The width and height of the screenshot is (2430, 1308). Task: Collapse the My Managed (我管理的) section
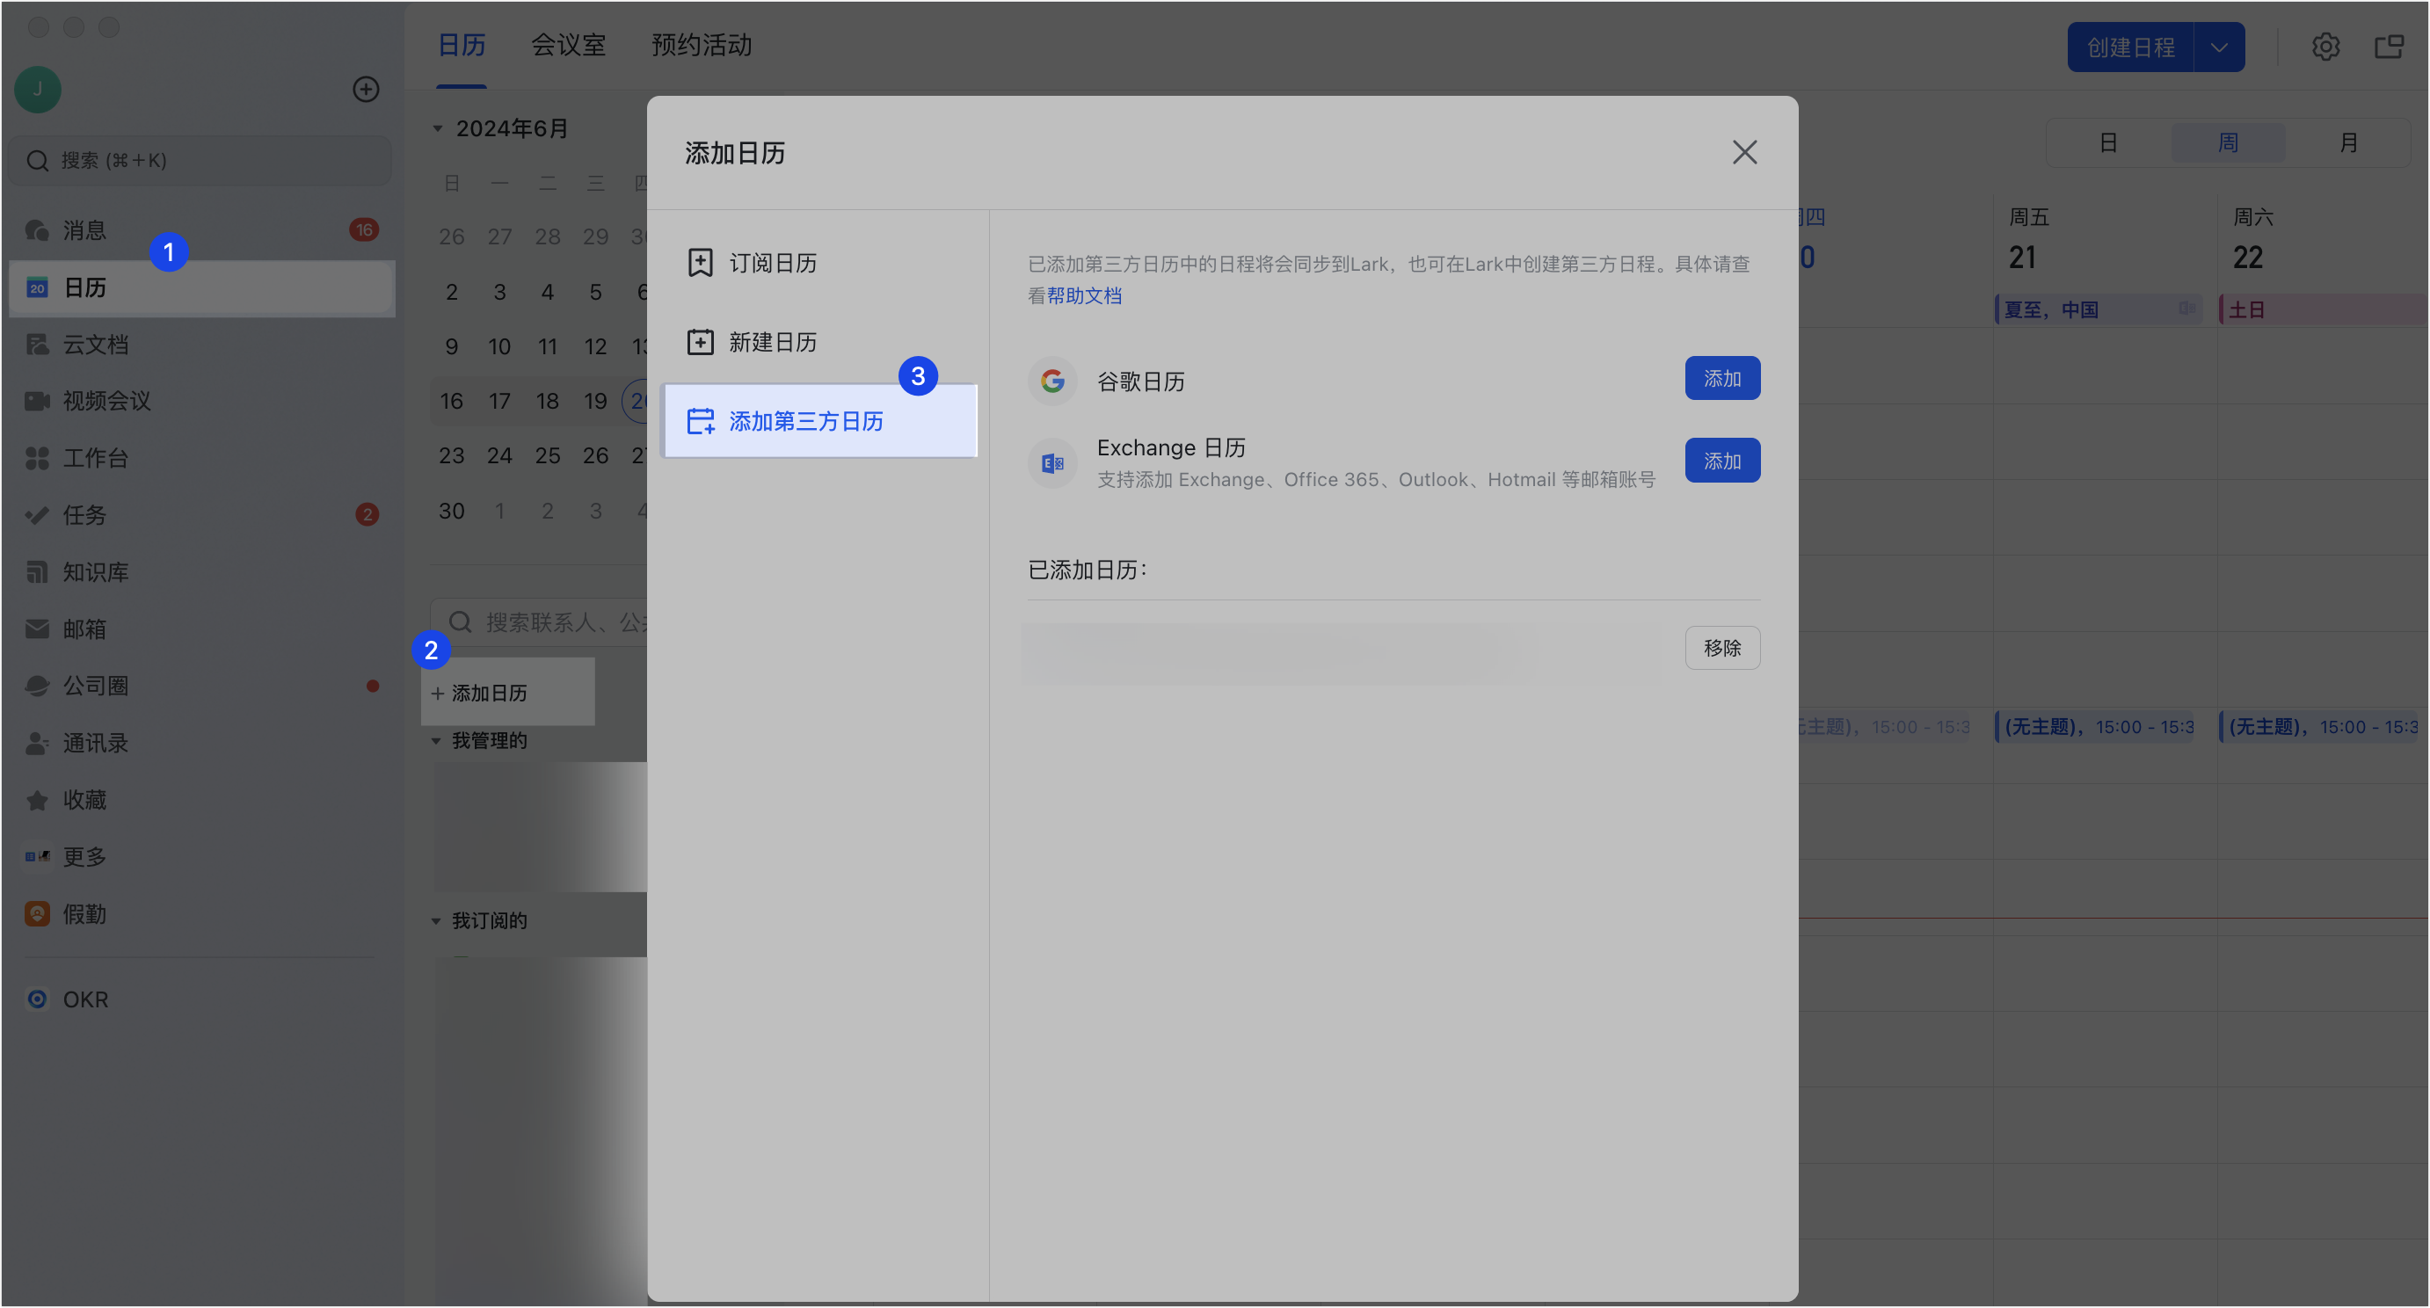tap(437, 741)
